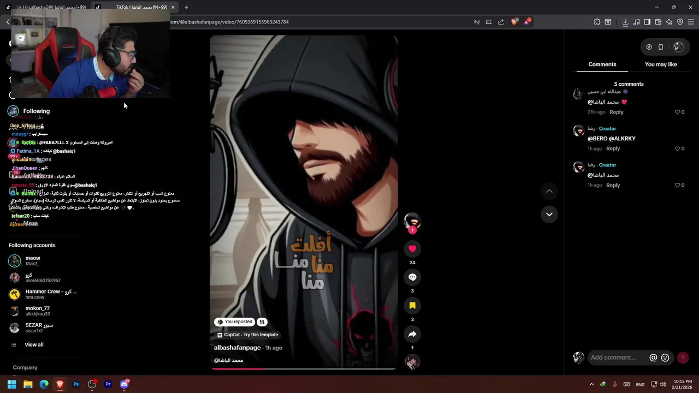Open the Windows Start menu
Viewport: 699px width, 393px height.
(x=11, y=384)
